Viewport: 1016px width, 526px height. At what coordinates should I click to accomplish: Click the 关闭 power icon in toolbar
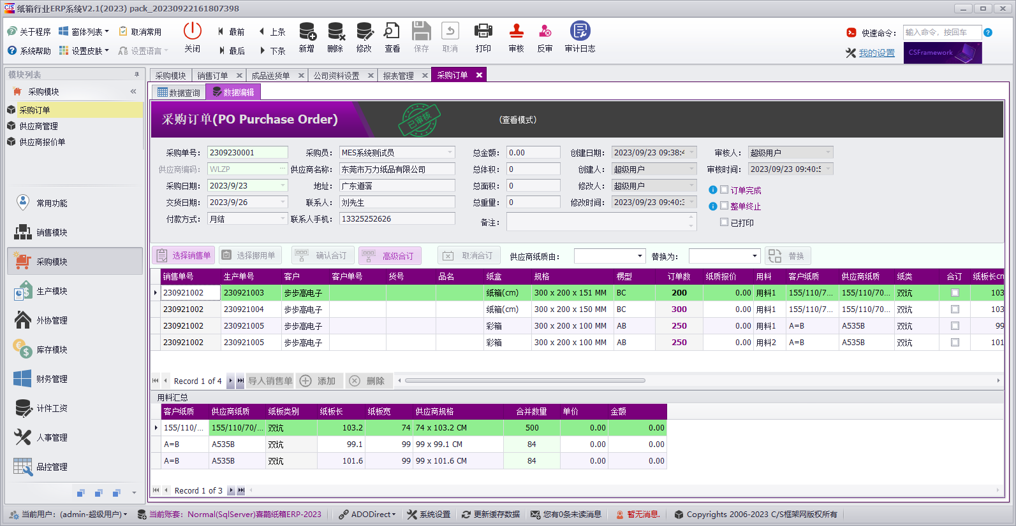click(x=192, y=31)
